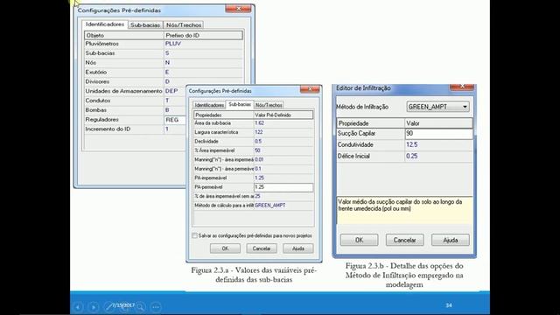Tick Salvar as configurações pré-definidas checkbox
This screenshot has width=560, height=315.
(194, 235)
